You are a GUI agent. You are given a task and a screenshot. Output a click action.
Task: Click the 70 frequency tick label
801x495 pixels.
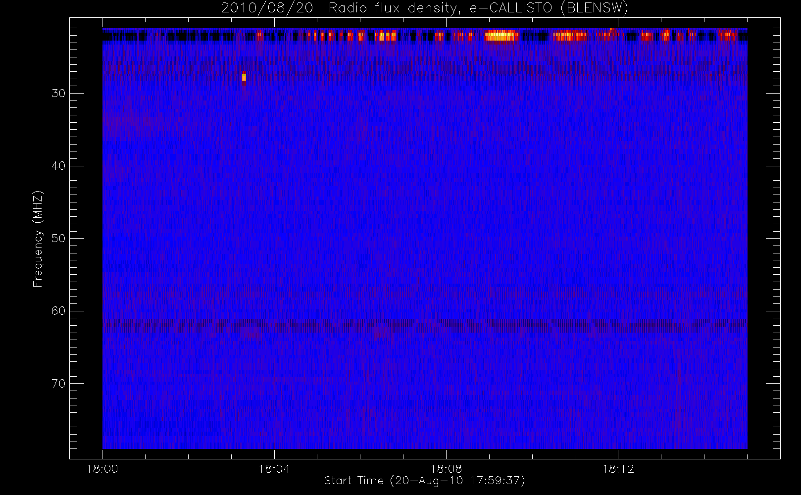point(58,384)
